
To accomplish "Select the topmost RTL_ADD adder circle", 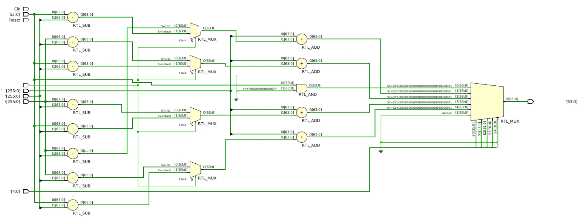I will 302,39.
